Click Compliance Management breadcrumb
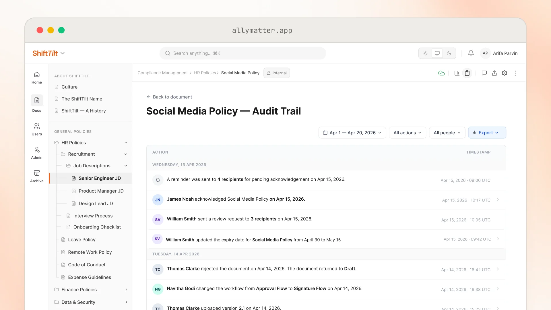 click(x=162, y=73)
